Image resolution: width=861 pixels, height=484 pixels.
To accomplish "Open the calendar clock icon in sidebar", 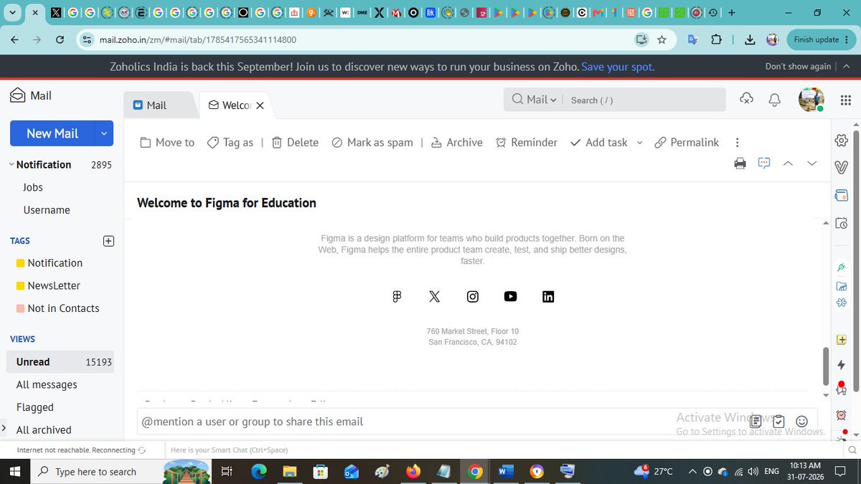I will click(x=842, y=224).
